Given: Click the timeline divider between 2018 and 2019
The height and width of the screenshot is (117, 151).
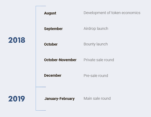Looking at the screenshot, I should (x=41, y=87).
